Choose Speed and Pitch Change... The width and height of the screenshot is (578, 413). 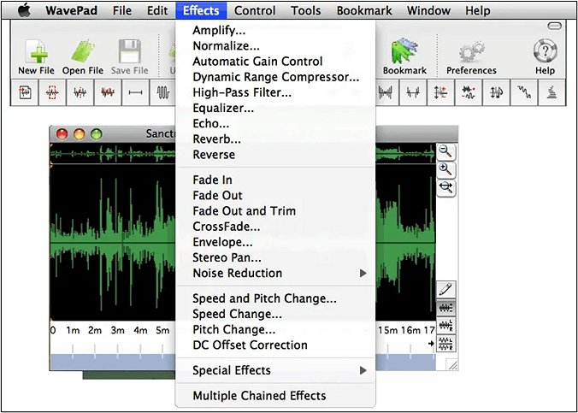pyautogui.click(x=275, y=298)
